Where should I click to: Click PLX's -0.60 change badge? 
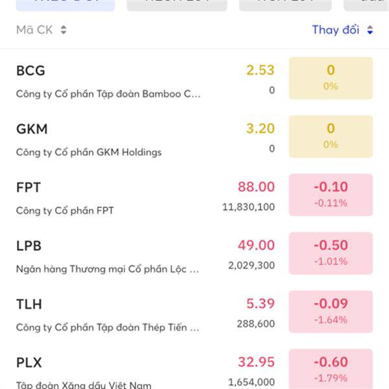click(x=331, y=368)
